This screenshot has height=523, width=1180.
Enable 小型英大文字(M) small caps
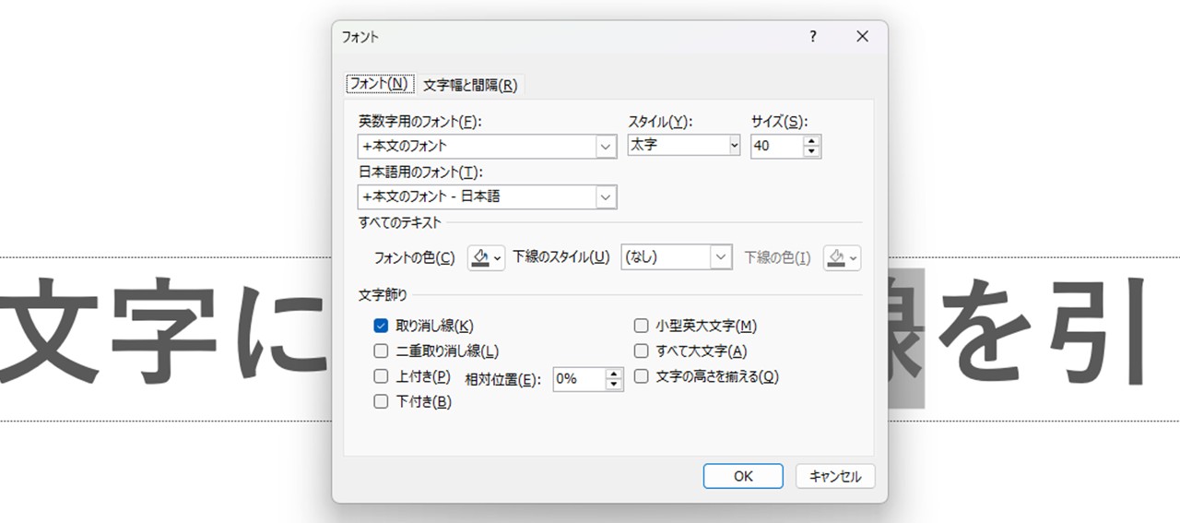click(642, 326)
